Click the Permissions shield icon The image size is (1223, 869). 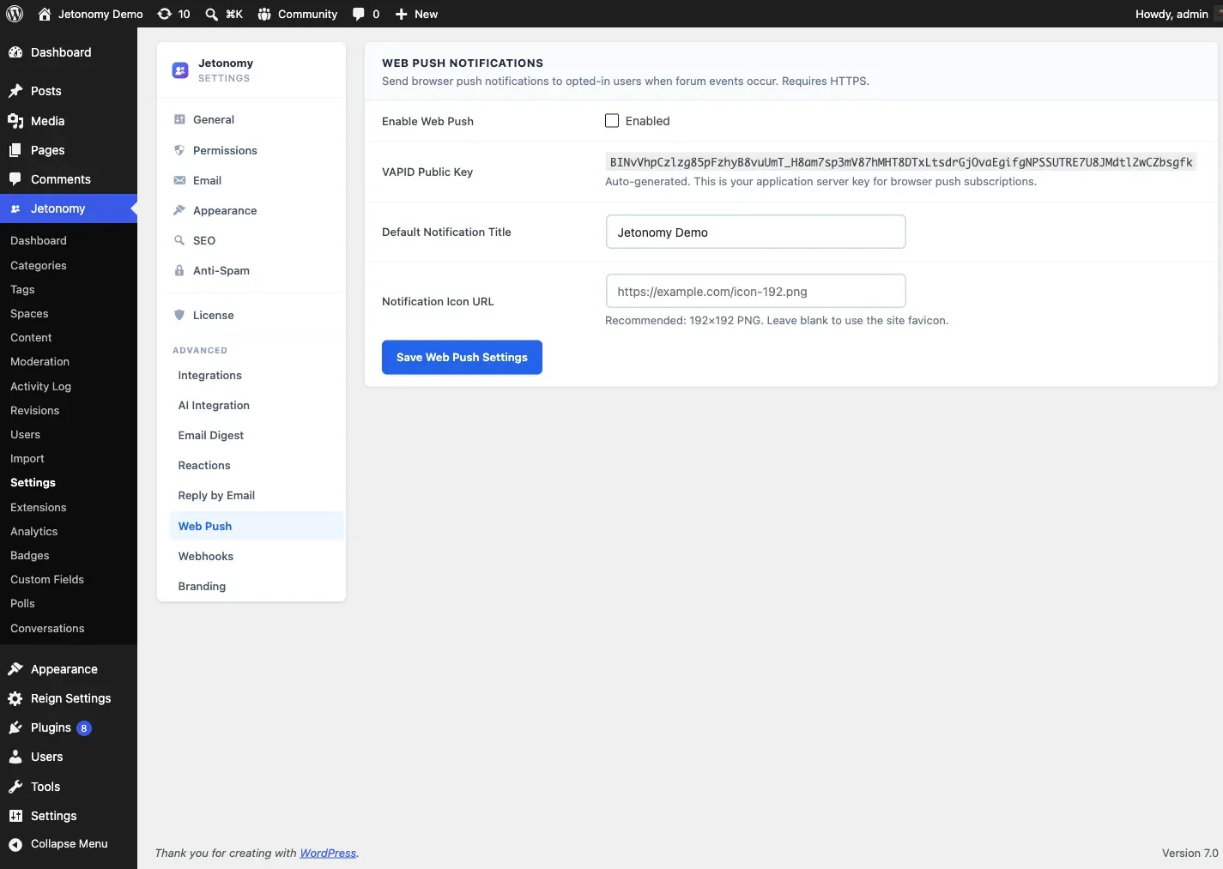click(179, 150)
